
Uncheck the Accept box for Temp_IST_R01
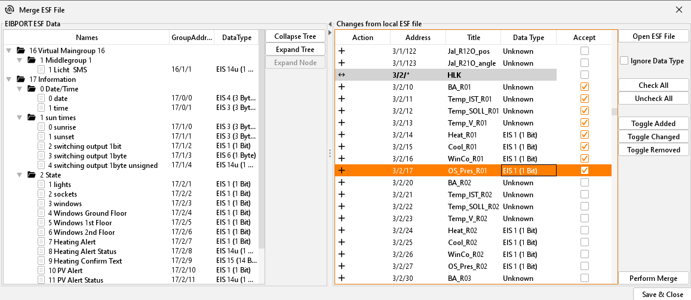pyautogui.click(x=584, y=99)
